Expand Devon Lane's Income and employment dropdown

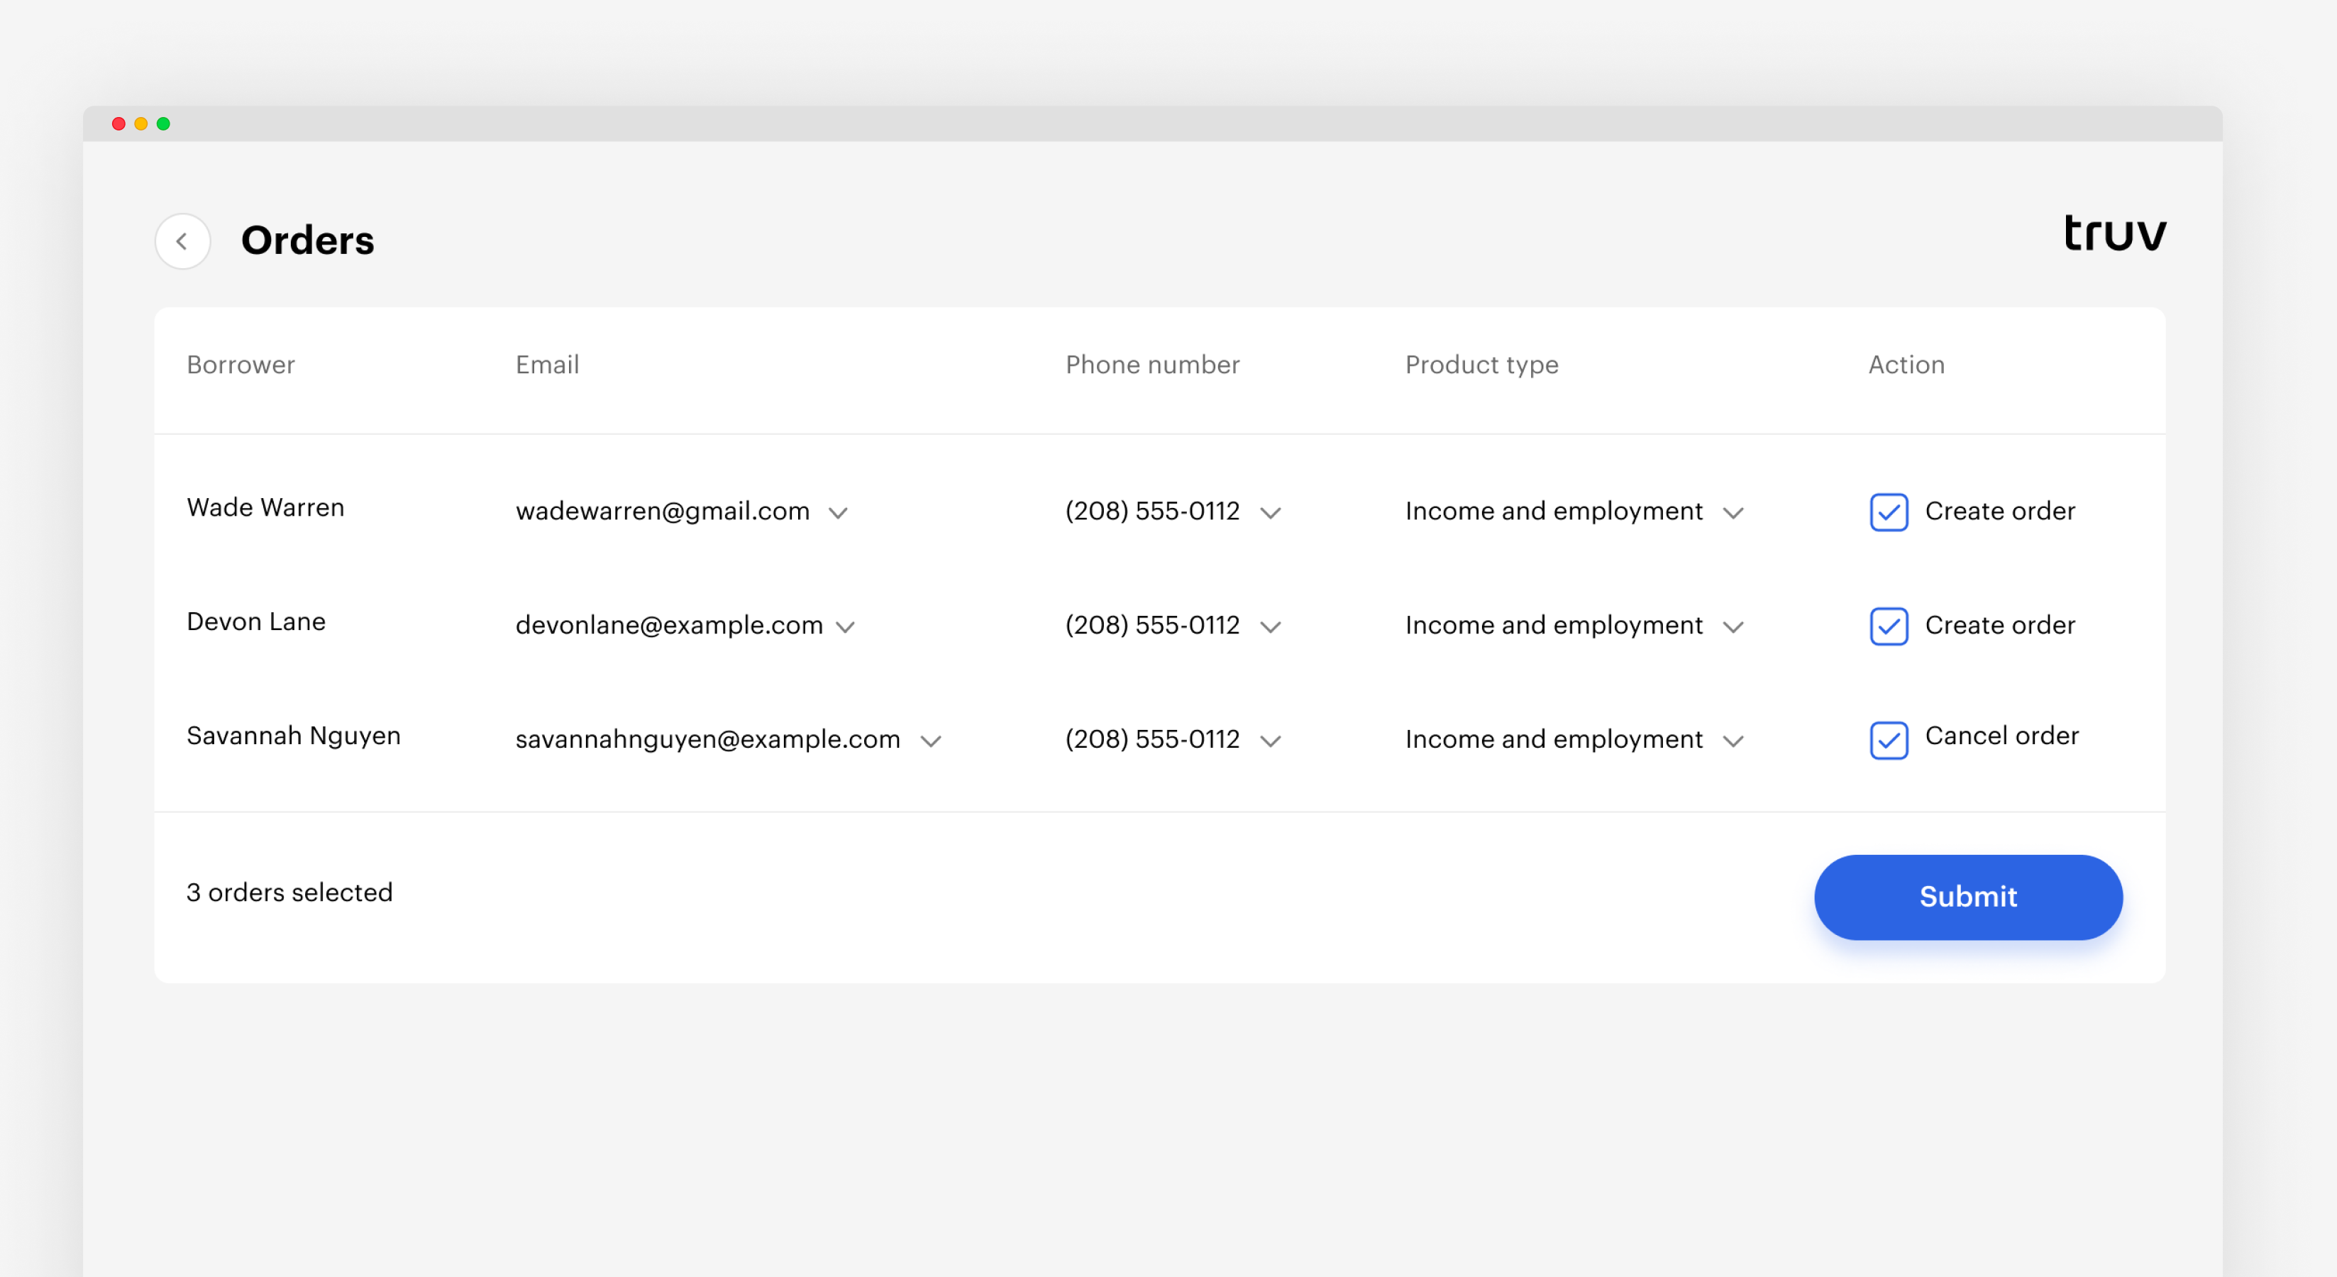[1733, 628]
